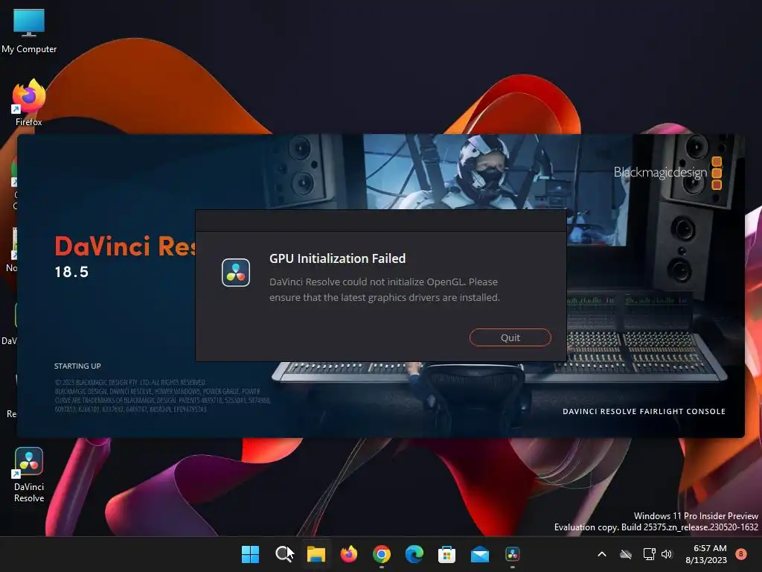Open taskbar Search
Viewport: 762px width, 572px height.
coord(284,554)
